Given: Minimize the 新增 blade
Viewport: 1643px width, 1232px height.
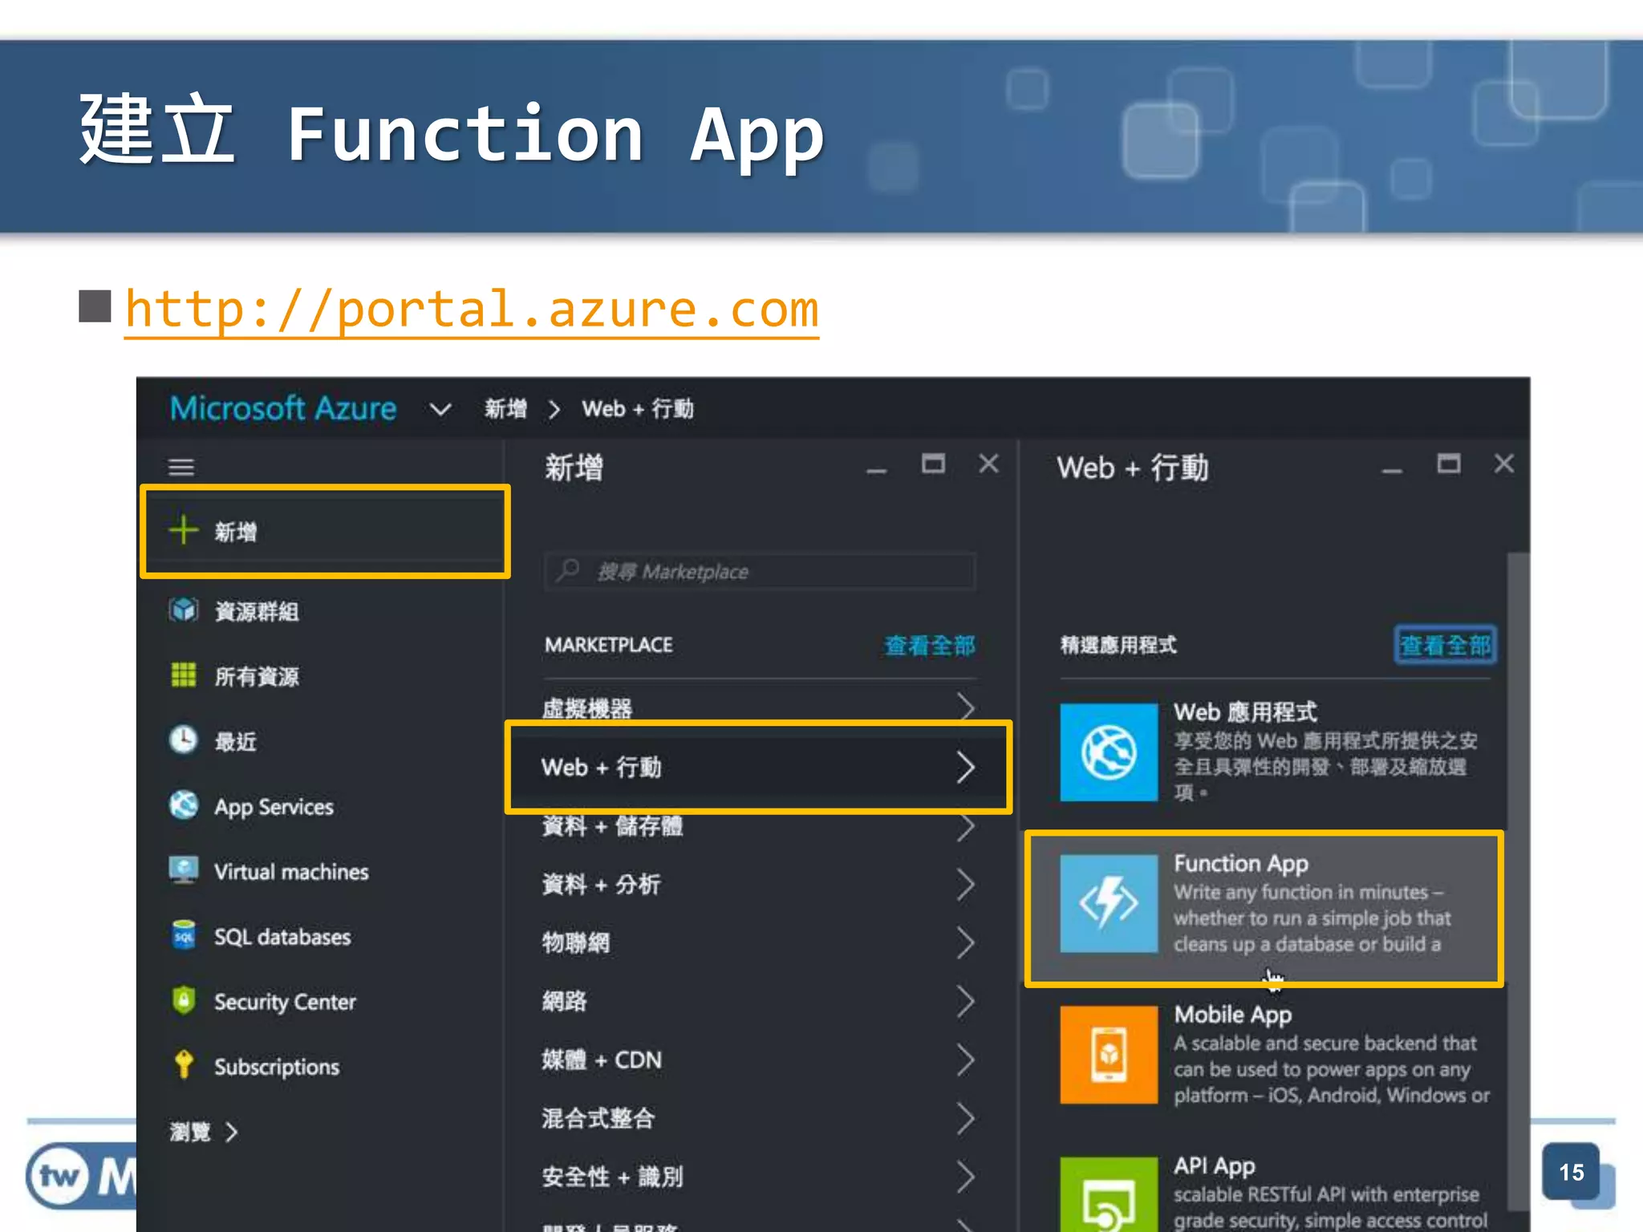Looking at the screenshot, I should pos(876,470).
